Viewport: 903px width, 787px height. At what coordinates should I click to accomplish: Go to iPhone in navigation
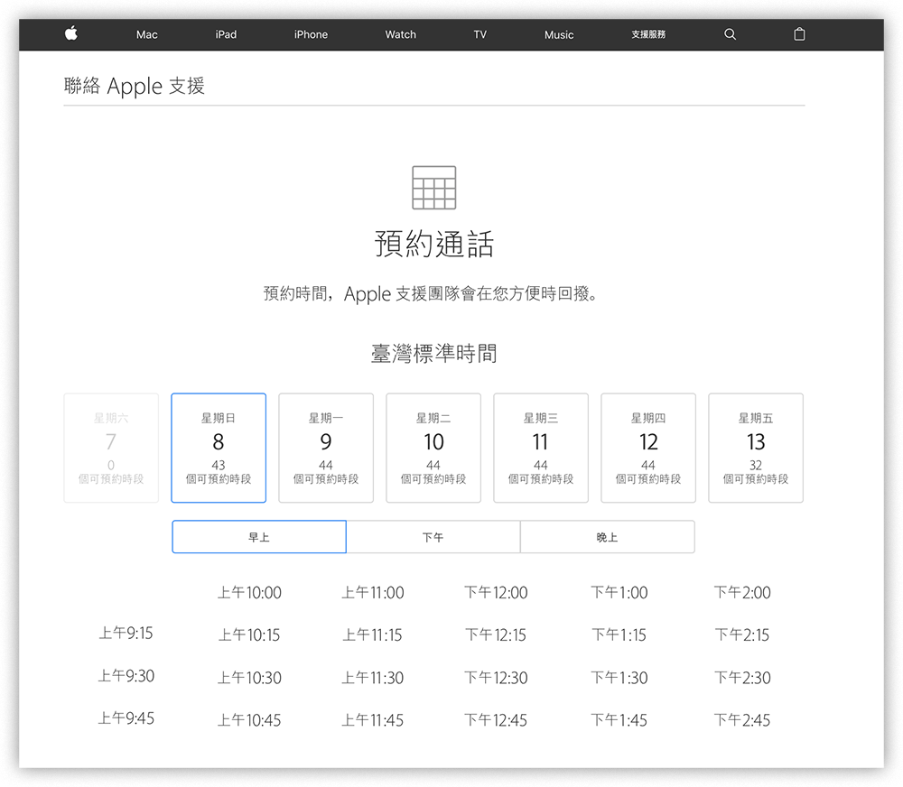(x=311, y=34)
